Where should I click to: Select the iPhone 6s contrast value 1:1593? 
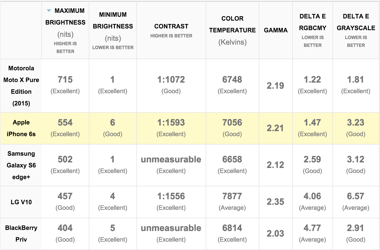click(x=171, y=123)
